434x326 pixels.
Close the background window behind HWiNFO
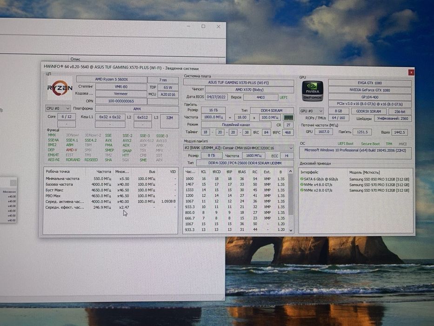(218, 27)
